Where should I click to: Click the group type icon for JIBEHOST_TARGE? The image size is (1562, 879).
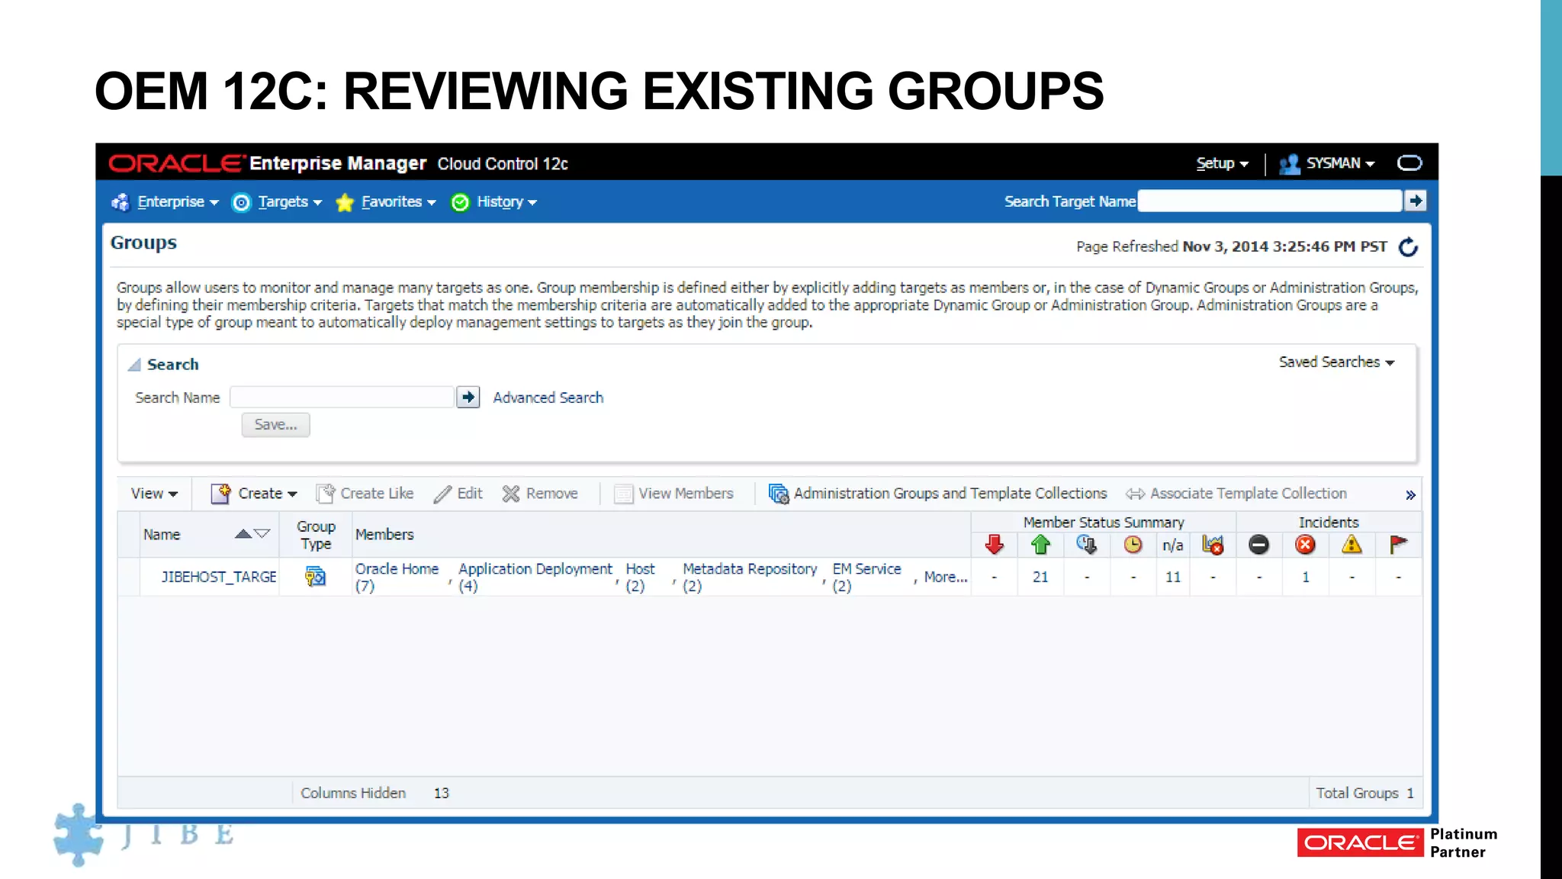315,577
